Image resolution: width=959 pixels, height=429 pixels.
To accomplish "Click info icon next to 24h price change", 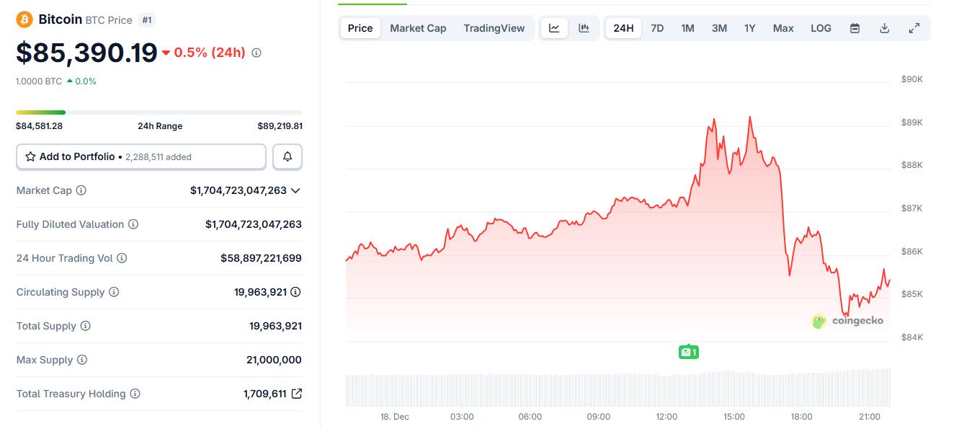I will point(257,53).
